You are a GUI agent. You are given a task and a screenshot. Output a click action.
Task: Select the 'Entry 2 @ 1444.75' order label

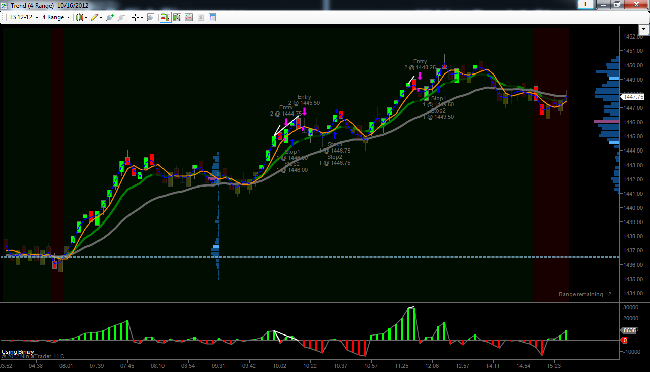tap(286, 110)
